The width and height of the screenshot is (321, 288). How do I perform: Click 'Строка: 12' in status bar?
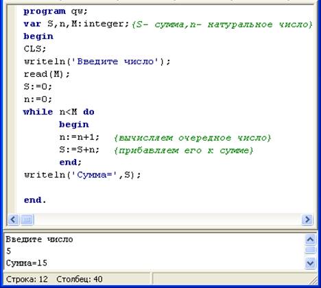pos(27,279)
